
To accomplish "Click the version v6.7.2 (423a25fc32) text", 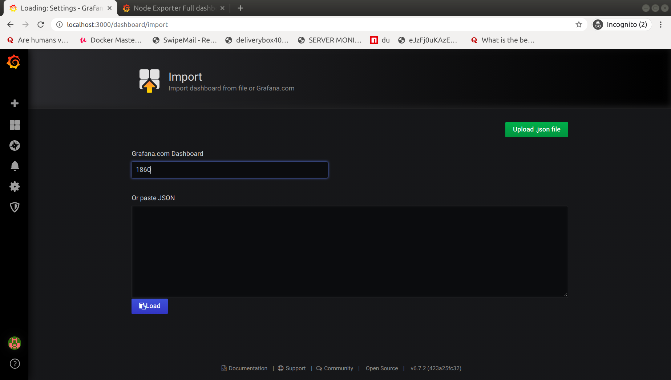I will [436, 368].
